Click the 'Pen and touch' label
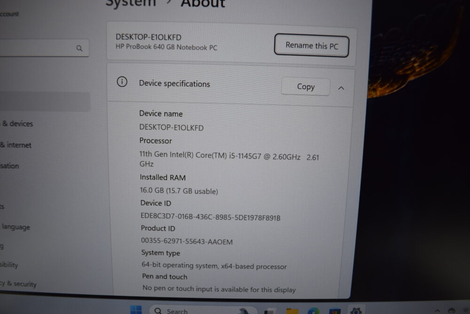 (164, 276)
